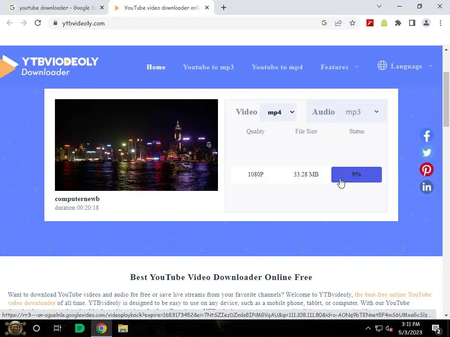
Task: Click the Windows Start orb
Action: pos(15,328)
